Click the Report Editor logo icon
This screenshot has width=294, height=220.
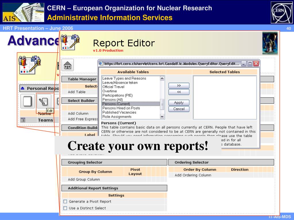tap(70, 42)
